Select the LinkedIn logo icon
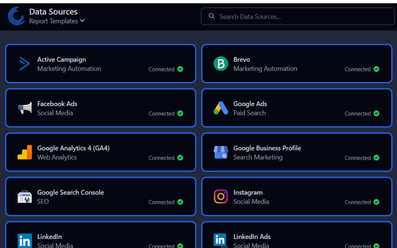 click(25, 240)
